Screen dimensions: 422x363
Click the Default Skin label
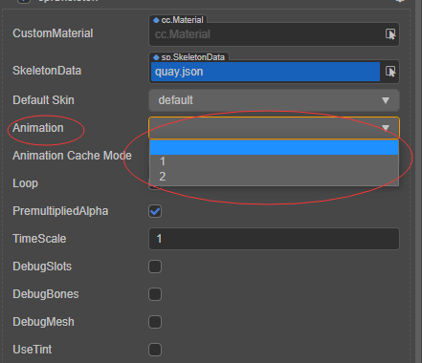(43, 100)
